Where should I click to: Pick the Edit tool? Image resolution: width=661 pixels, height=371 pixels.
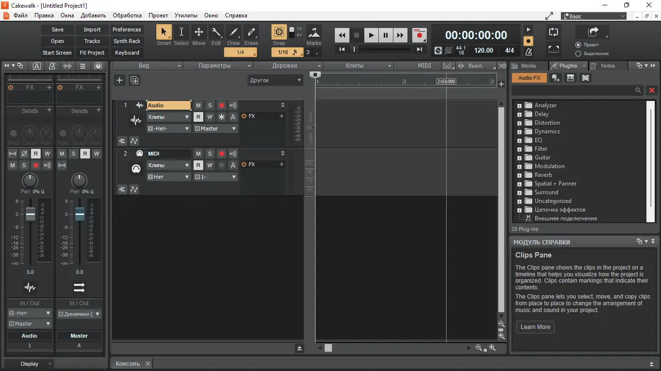(x=216, y=32)
